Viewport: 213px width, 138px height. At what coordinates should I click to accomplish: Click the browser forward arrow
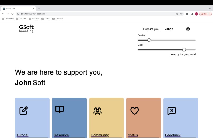(x=8, y=14)
